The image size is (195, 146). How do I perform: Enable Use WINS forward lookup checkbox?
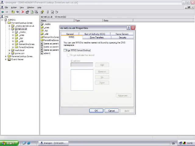pyautogui.click(x=65, y=50)
